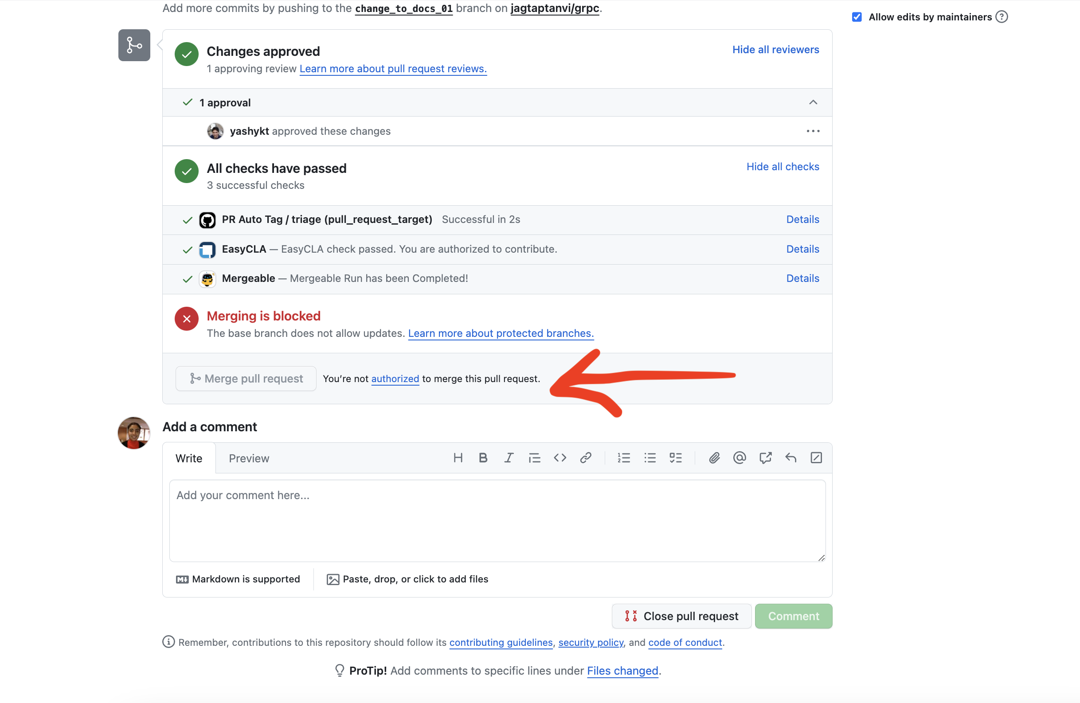Hide all checks list
1080x703 pixels.
pyautogui.click(x=783, y=167)
